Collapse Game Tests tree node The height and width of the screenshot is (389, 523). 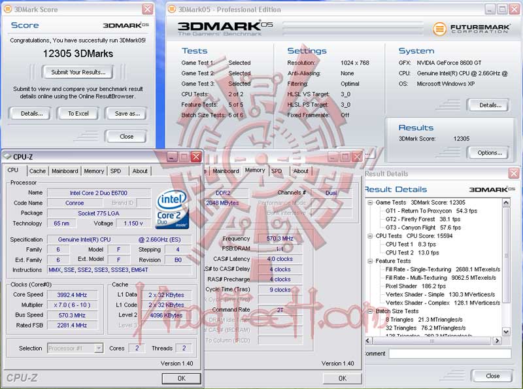point(370,203)
